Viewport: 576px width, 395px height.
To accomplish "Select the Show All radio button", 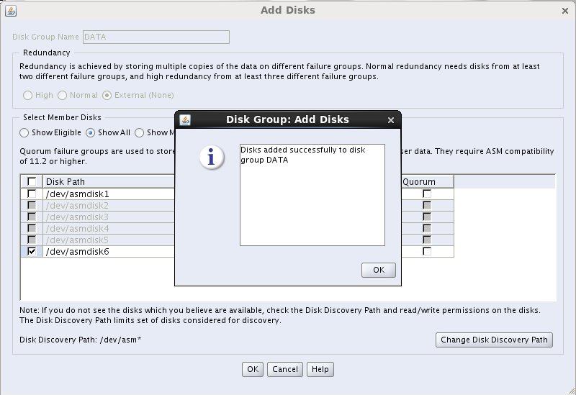I will (91, 132).
